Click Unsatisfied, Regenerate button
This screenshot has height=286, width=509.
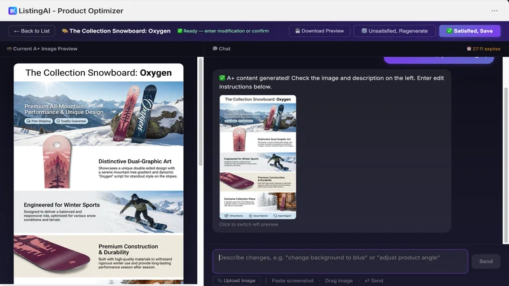394,31
